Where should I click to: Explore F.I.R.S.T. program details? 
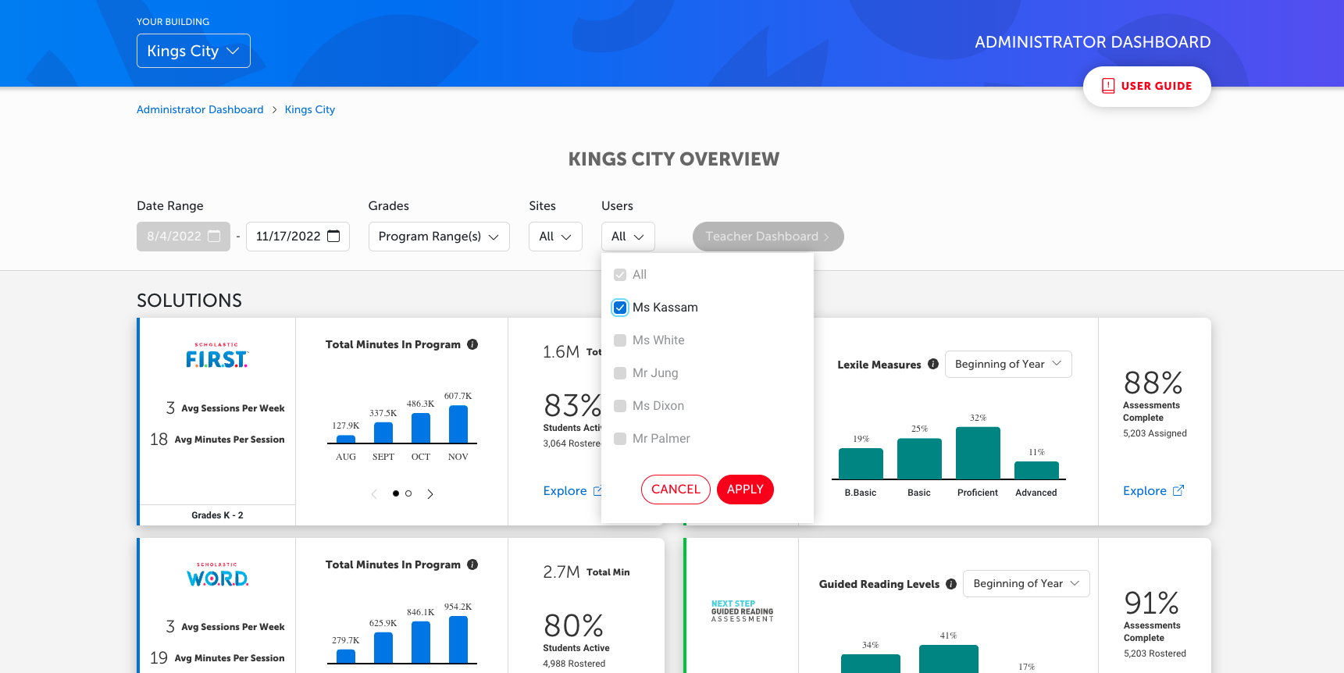572,491
